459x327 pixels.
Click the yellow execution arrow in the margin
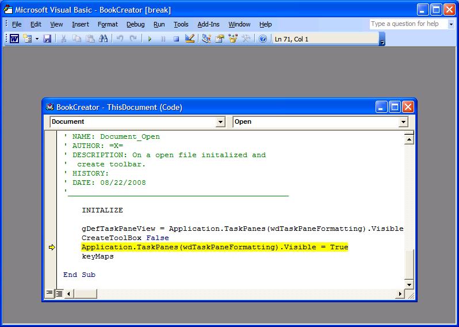pos(52,248)
